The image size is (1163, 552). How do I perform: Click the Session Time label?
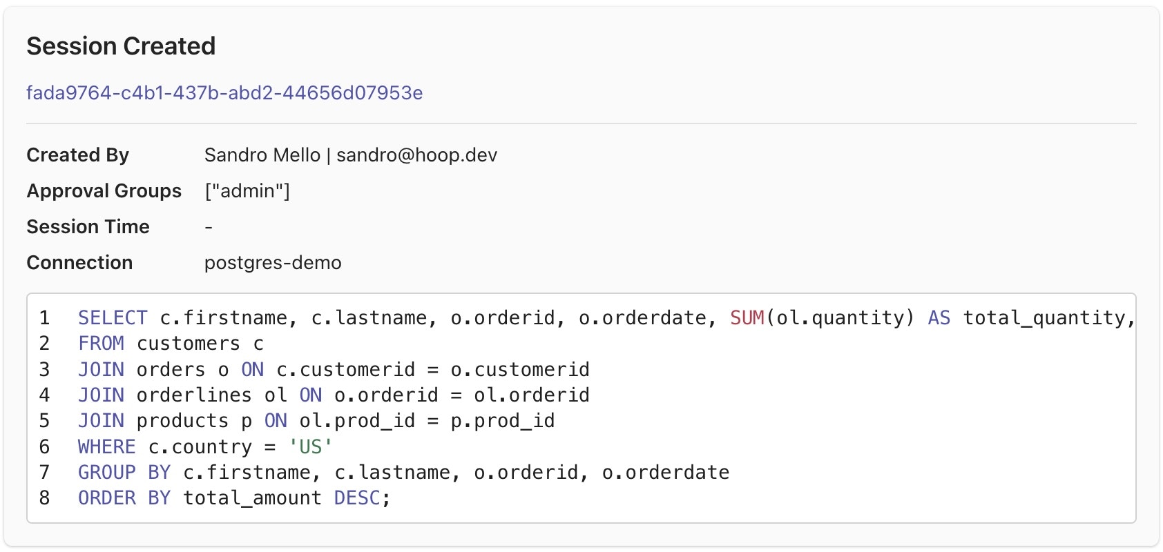tap(88, 227)
